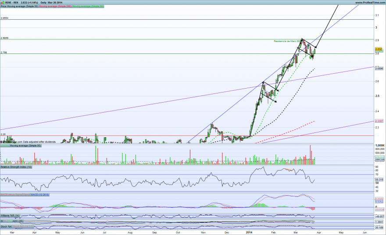Click the candlestick icon beside RENE - REN

3,3
